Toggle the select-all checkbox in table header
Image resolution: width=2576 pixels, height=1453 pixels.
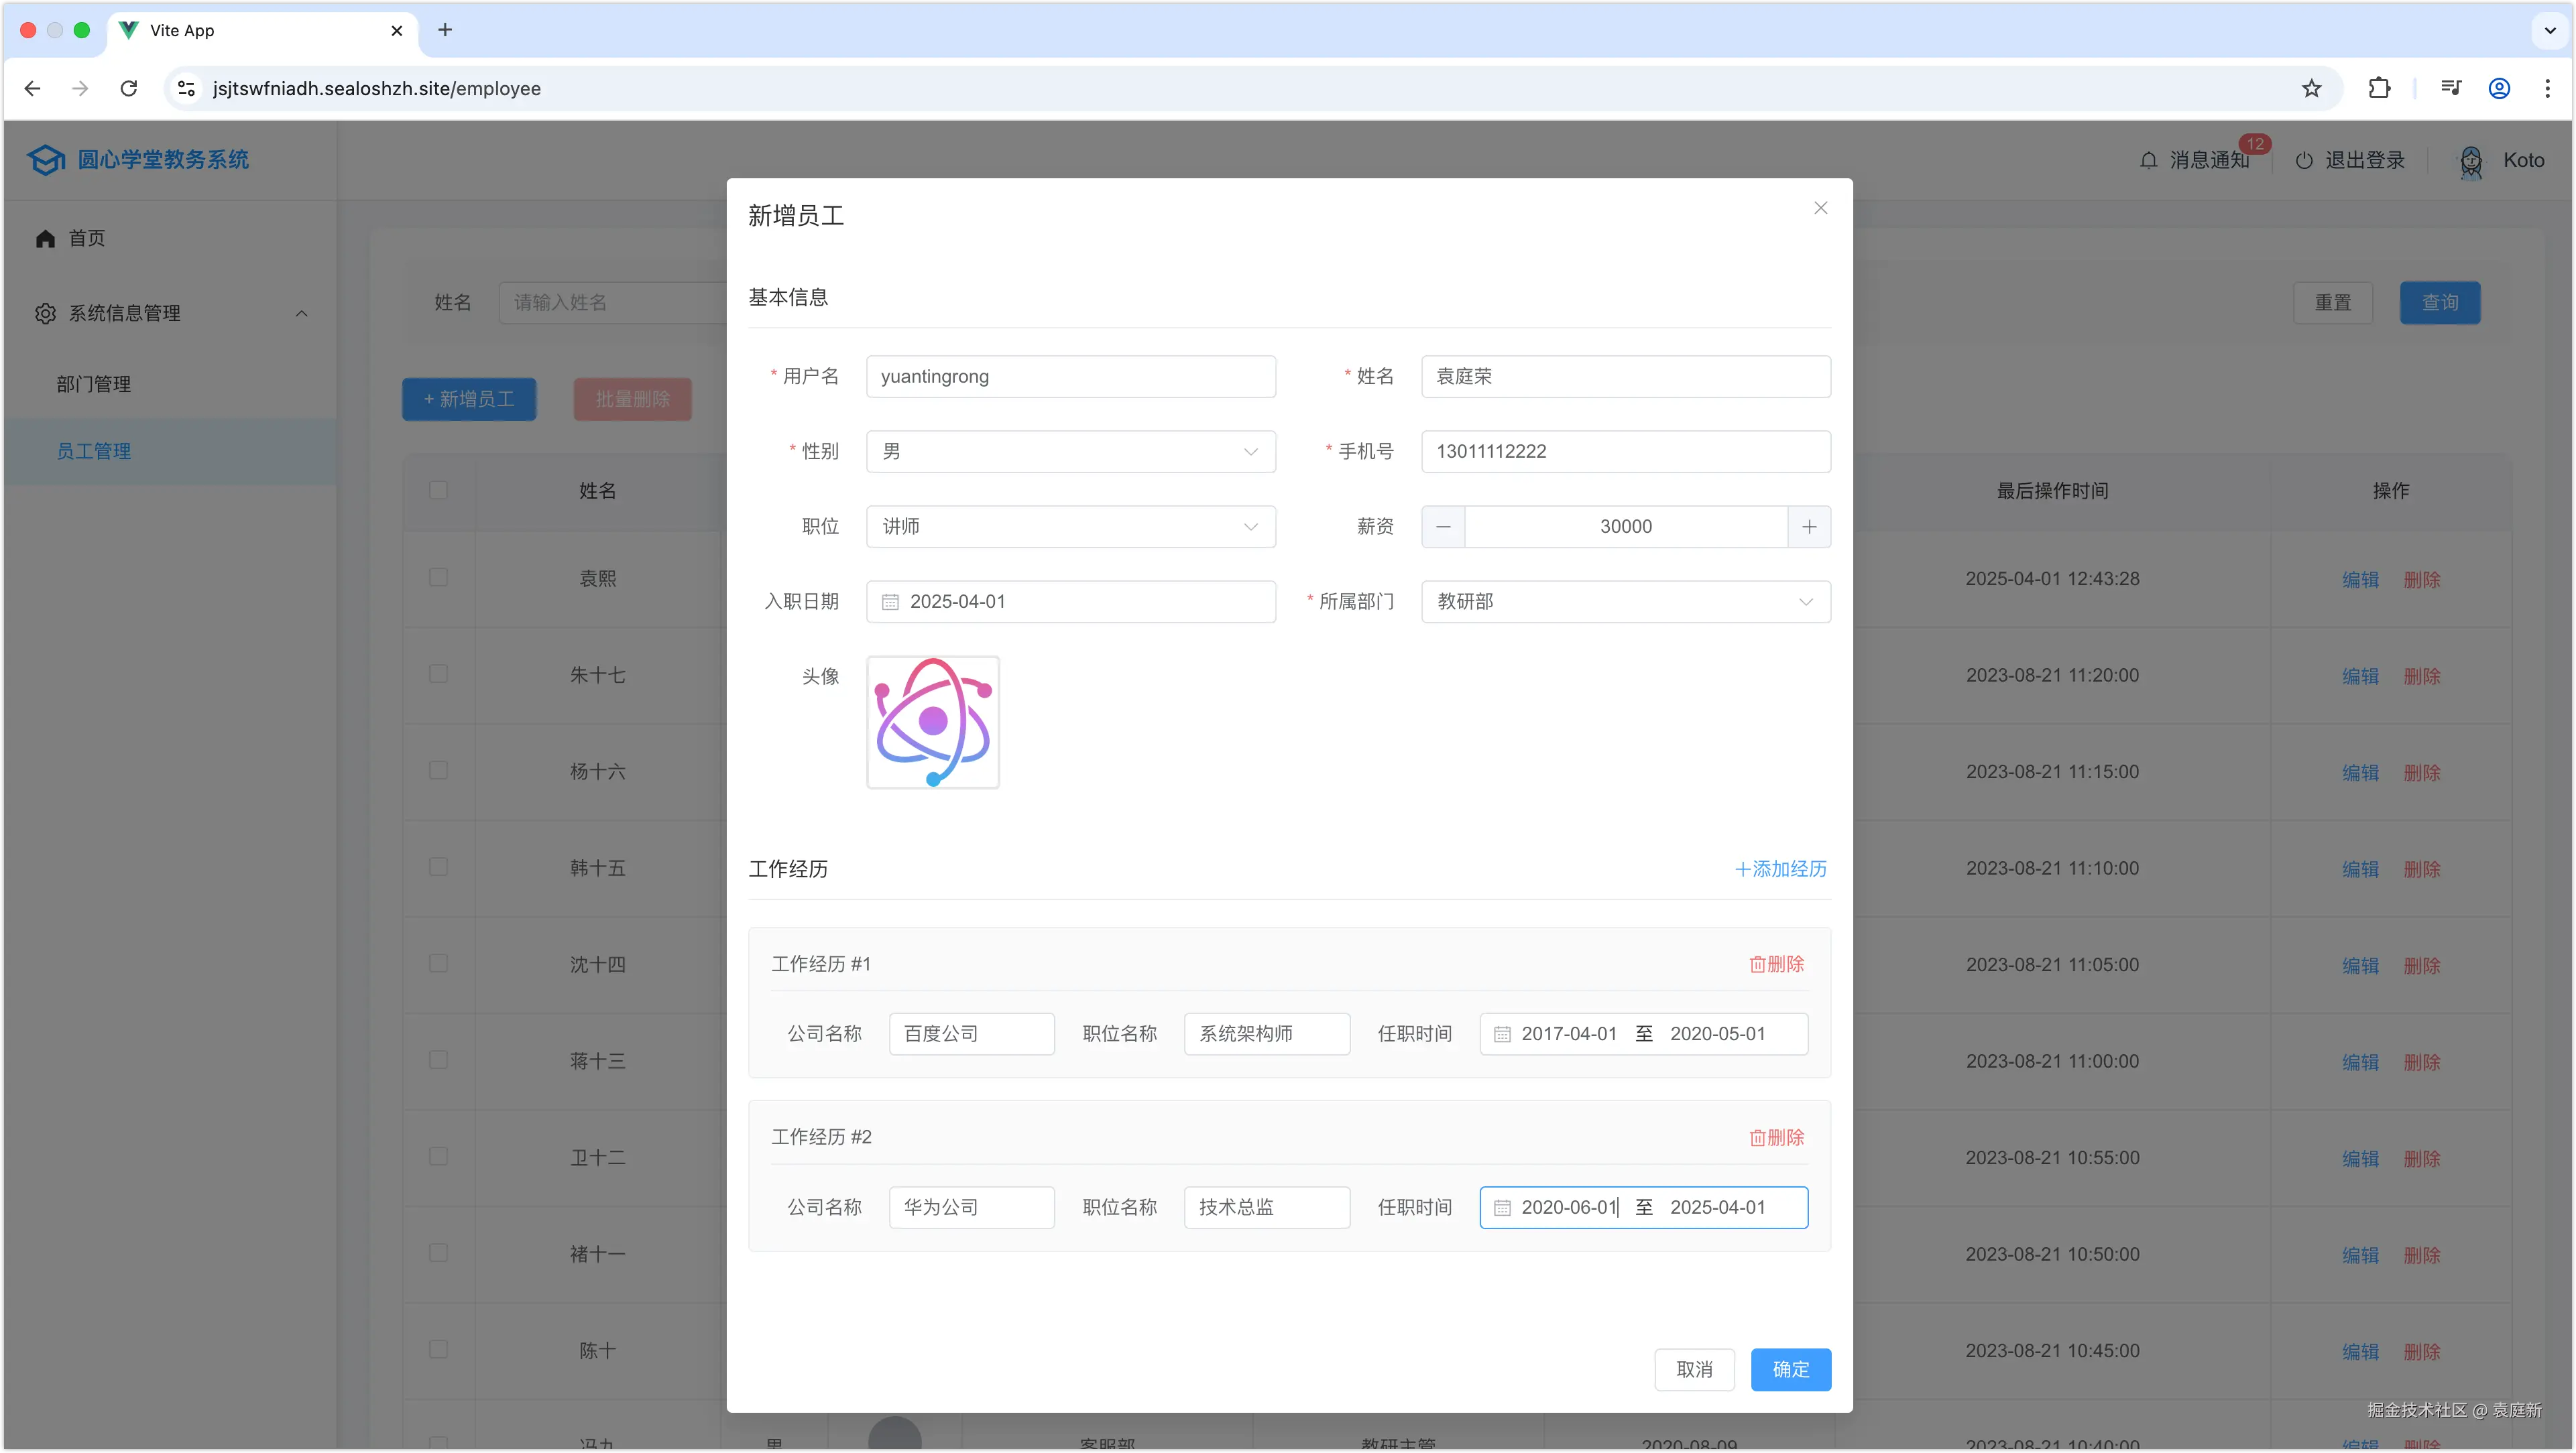point(438,491)
